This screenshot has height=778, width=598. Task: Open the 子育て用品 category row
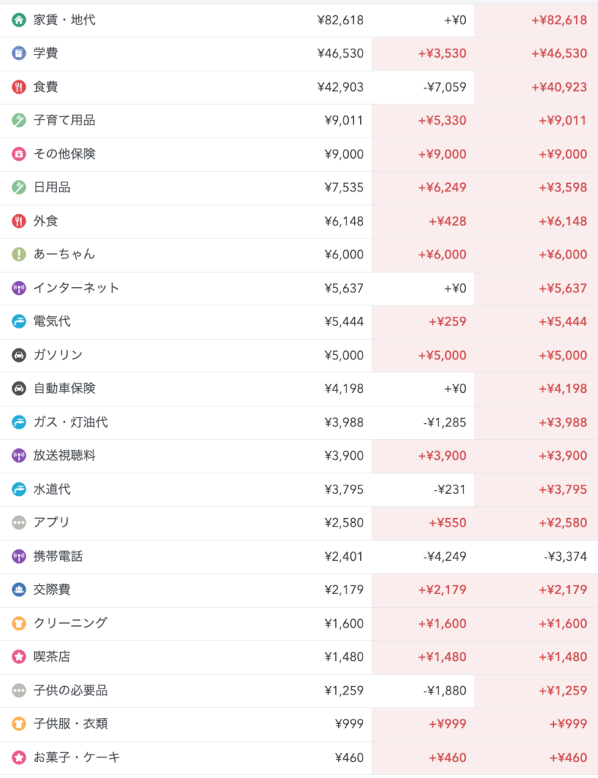[299, 121]
